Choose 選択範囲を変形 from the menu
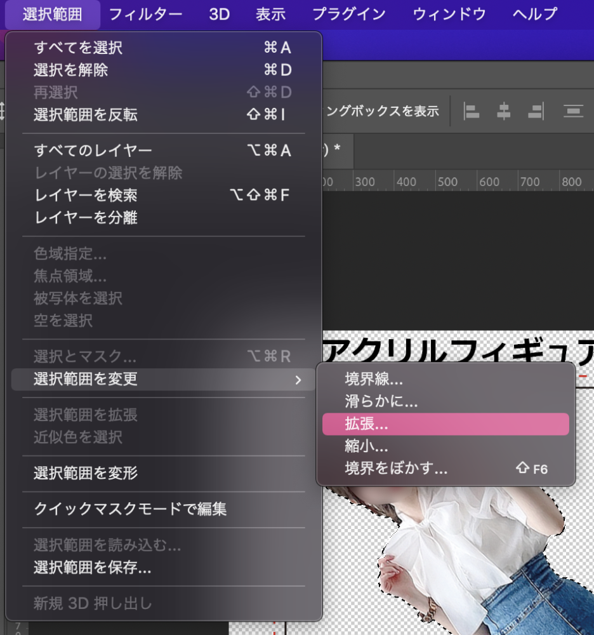594x635 pixels. point(86,473)
